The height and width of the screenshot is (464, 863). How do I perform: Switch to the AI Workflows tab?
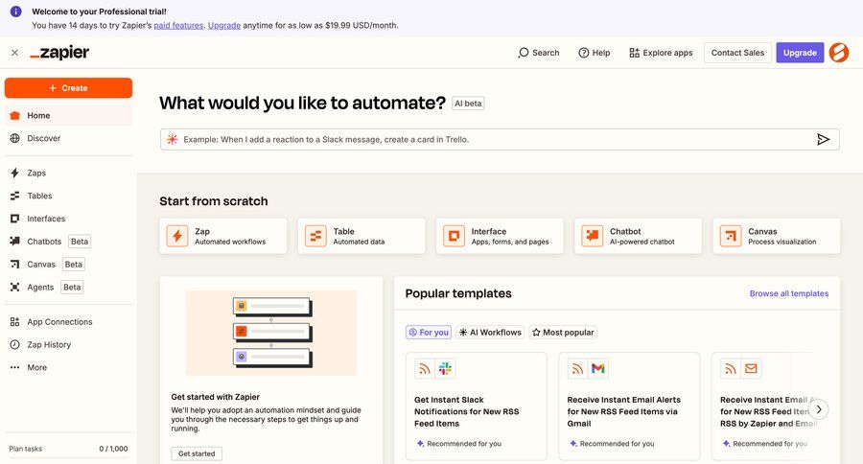click(x=490, y=333)
